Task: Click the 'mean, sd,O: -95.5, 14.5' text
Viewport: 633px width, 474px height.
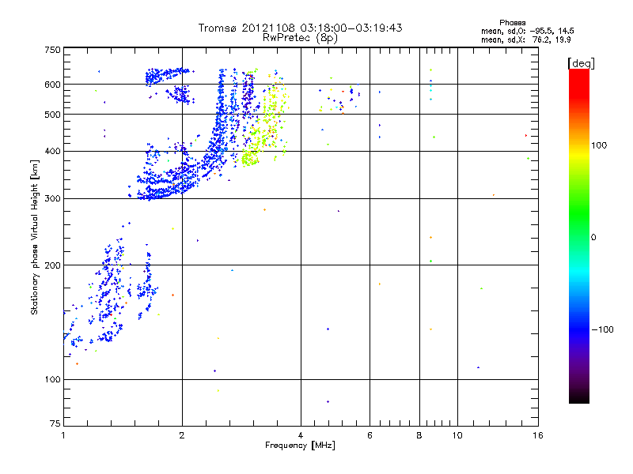Action: point(527,31)
